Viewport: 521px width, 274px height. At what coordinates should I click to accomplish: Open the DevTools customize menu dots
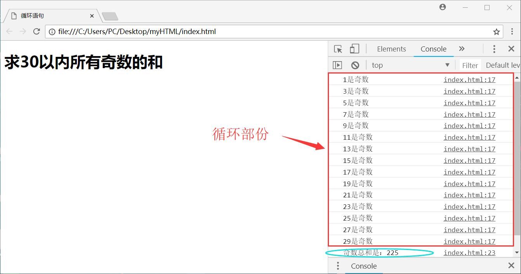(494, 49)
